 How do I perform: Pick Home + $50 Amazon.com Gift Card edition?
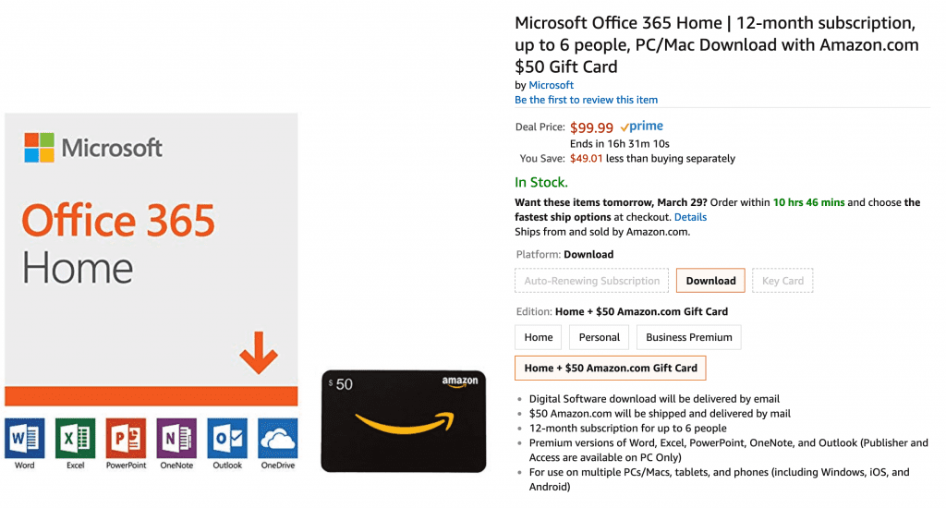click(611, 368)
